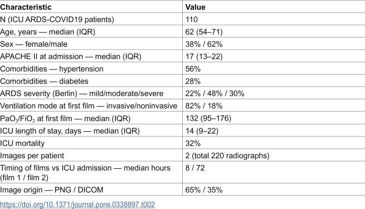Select the APACHE II at admission row
Screen dimensions: 365x209
coord(183,56)
